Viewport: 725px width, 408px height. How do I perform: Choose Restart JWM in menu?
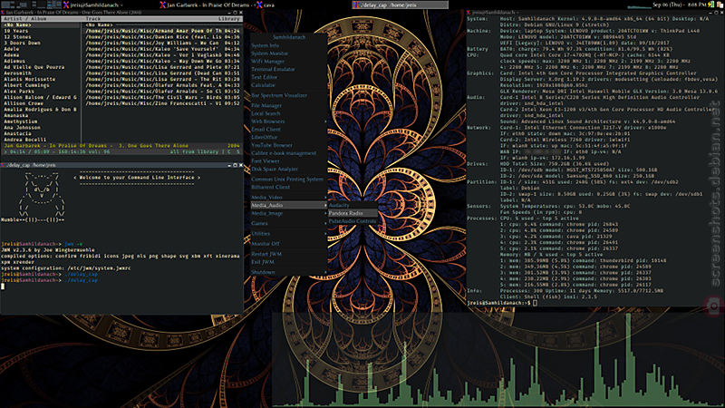pos(288,254)
